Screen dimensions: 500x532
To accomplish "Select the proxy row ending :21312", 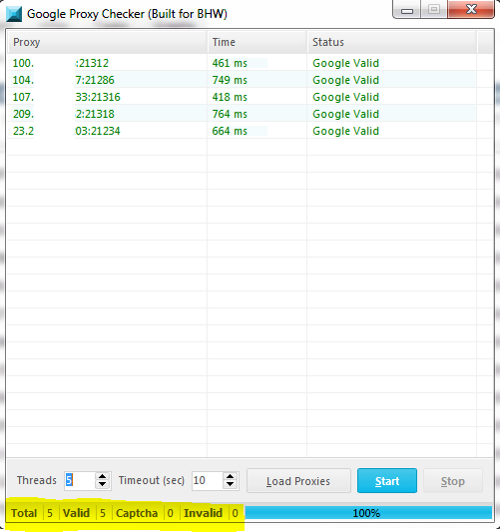I will (242, 63).
